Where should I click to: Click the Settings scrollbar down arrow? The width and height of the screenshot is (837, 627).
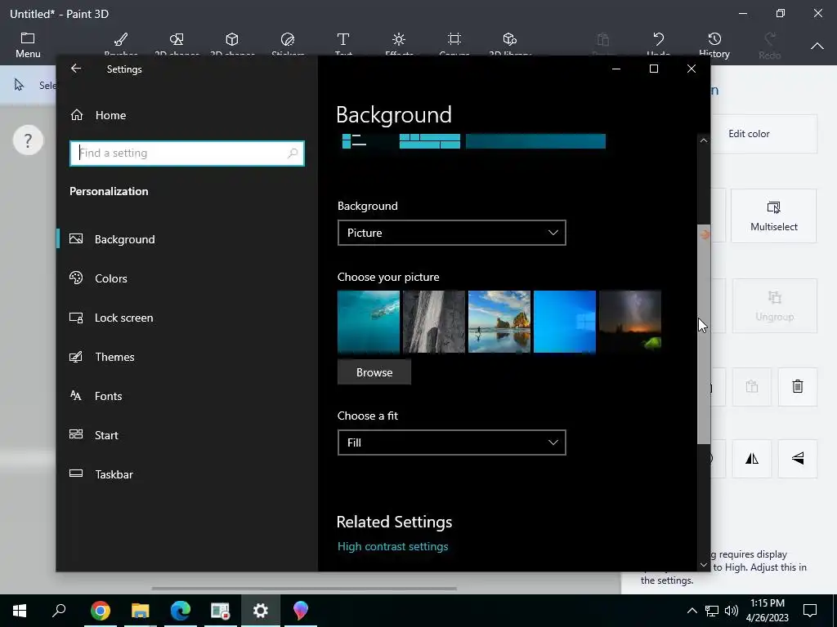[704, 565]
